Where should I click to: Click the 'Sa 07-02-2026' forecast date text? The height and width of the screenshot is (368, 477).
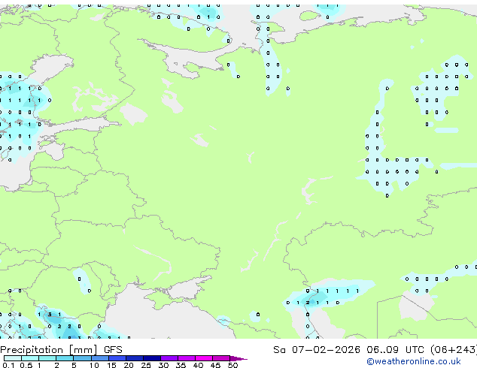317,350
